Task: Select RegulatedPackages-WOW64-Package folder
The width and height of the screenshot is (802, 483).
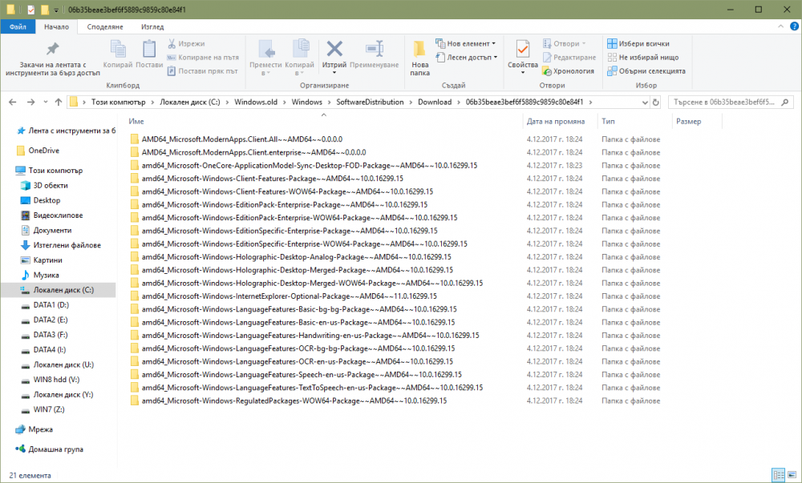Action: click(294, 400)
